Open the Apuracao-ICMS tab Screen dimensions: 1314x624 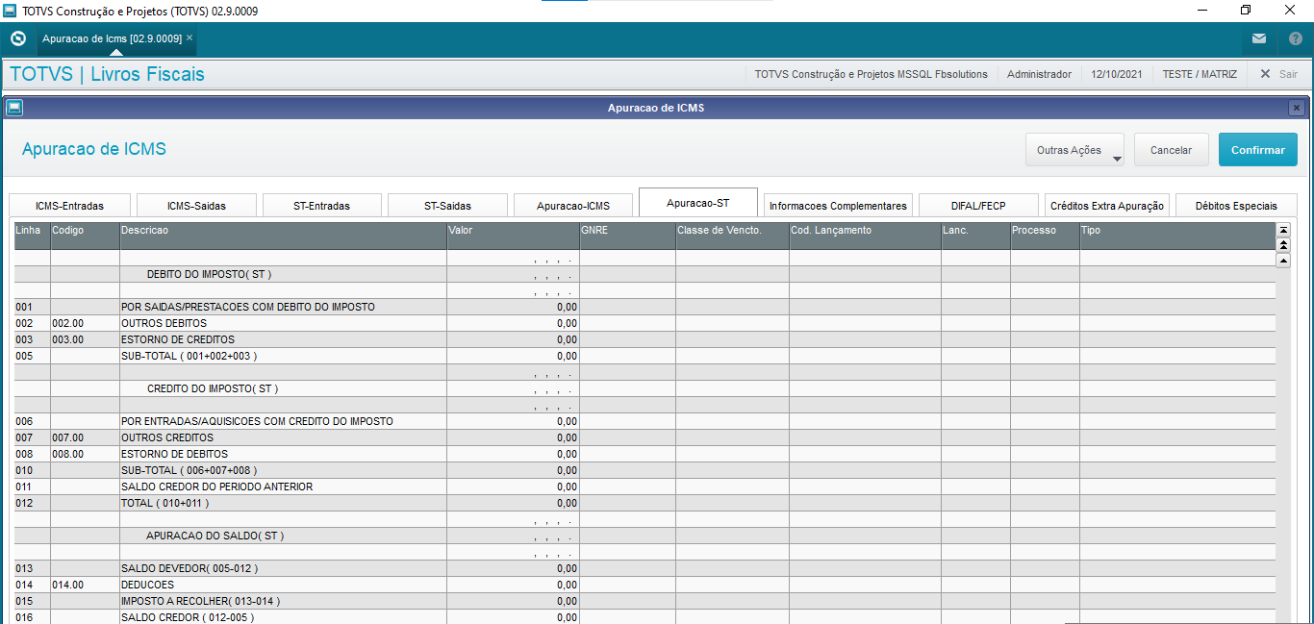(x=573, y=206)
